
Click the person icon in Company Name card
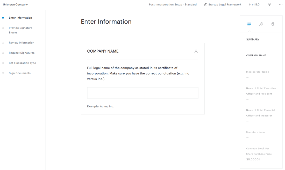tap(196, 51)
